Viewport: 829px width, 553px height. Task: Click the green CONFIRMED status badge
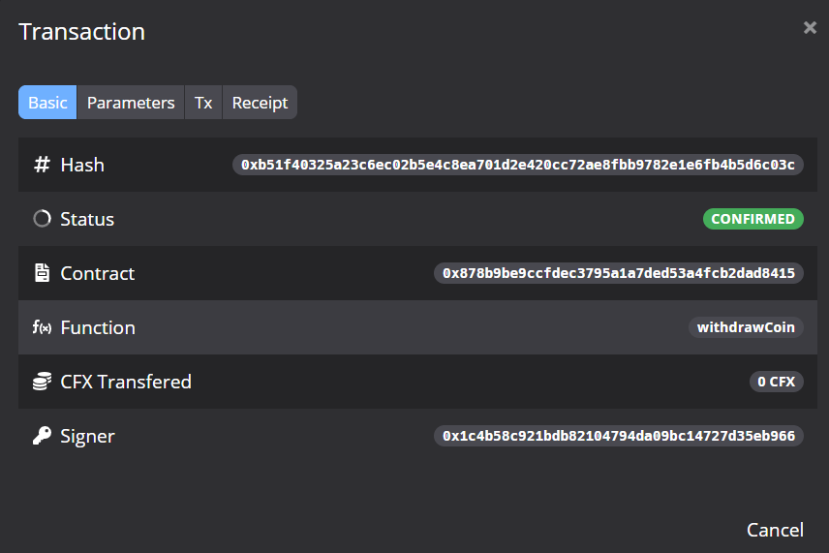pos(753,219)
